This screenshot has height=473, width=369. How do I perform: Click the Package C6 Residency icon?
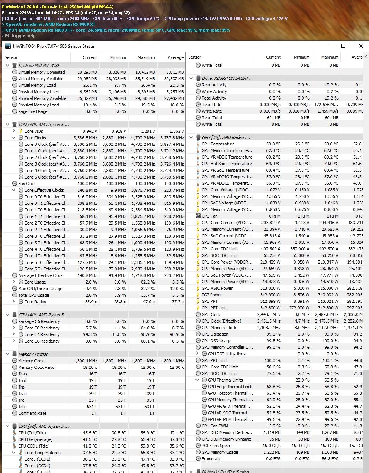pyautogui.click(x=15, y=321)
